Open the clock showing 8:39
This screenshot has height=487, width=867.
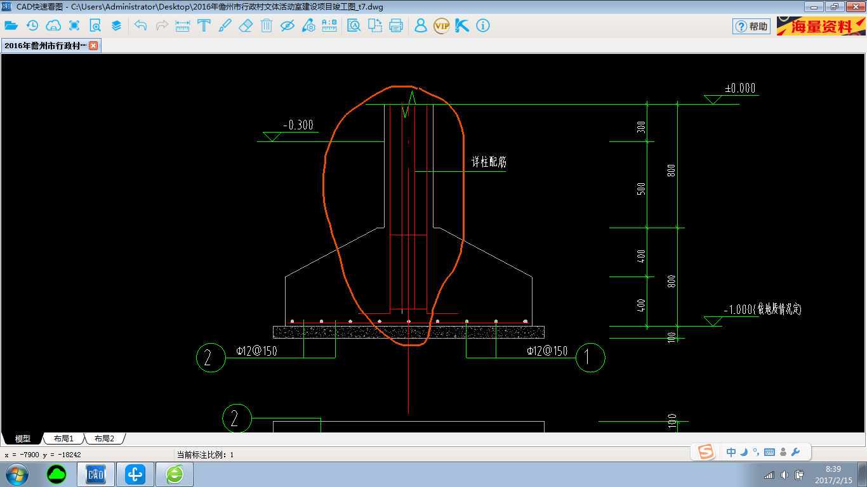(833, 474)
